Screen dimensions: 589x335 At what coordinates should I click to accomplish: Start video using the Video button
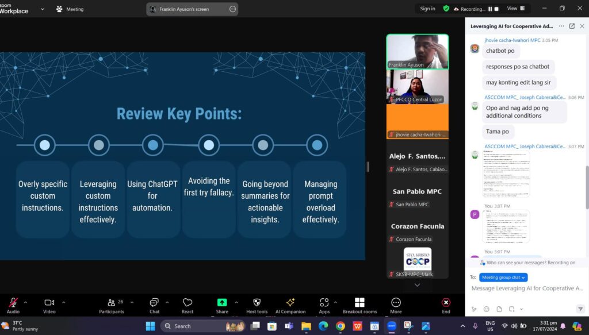[49, 305]
